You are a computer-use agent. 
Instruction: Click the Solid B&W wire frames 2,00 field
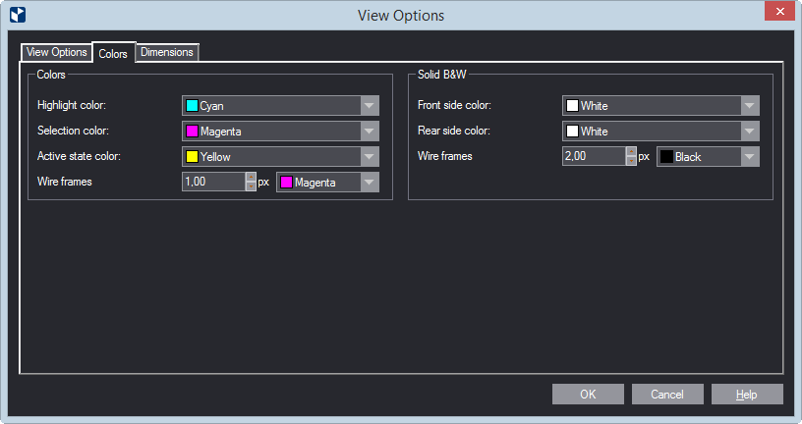pyautogui.click(x=594, y=156)
